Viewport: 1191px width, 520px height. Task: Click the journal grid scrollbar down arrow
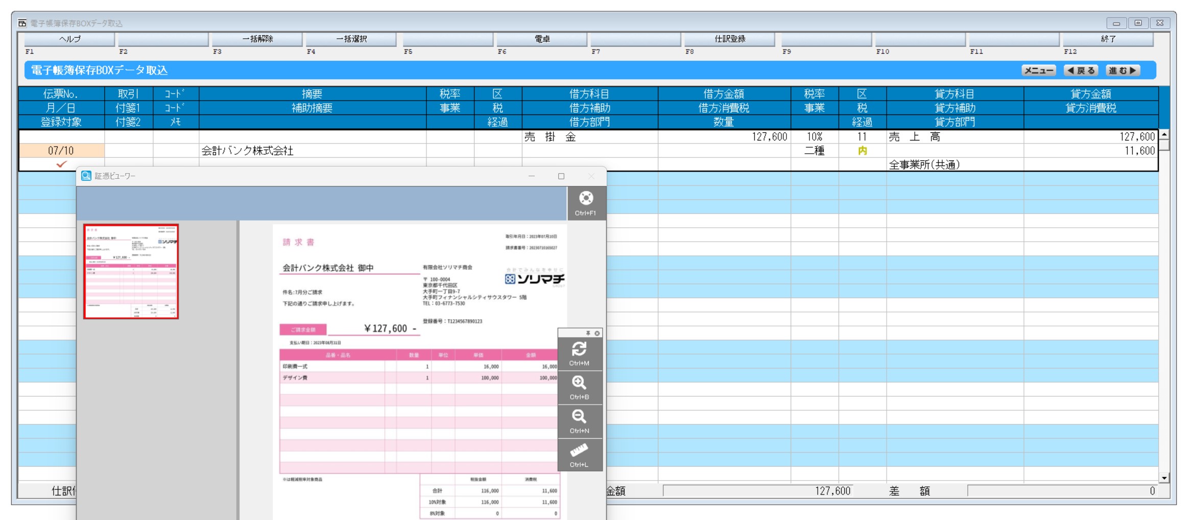(1164, 478)
